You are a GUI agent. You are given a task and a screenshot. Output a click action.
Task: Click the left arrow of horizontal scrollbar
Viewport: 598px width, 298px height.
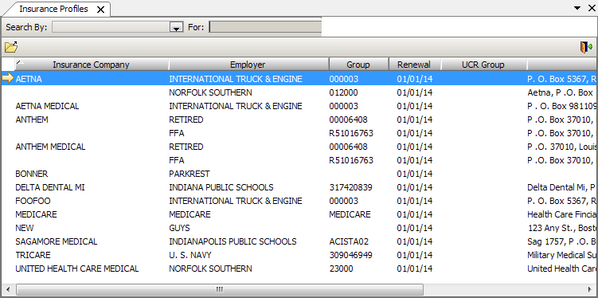pyautogui.click(x=8, y=289)
